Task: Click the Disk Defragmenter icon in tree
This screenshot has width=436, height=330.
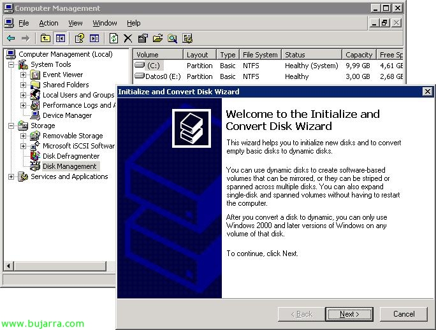Action: [36, 156]
